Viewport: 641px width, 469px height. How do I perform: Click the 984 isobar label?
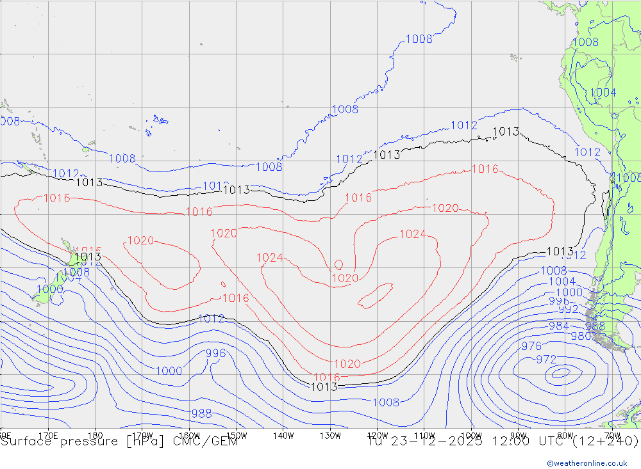click(559, 326)
